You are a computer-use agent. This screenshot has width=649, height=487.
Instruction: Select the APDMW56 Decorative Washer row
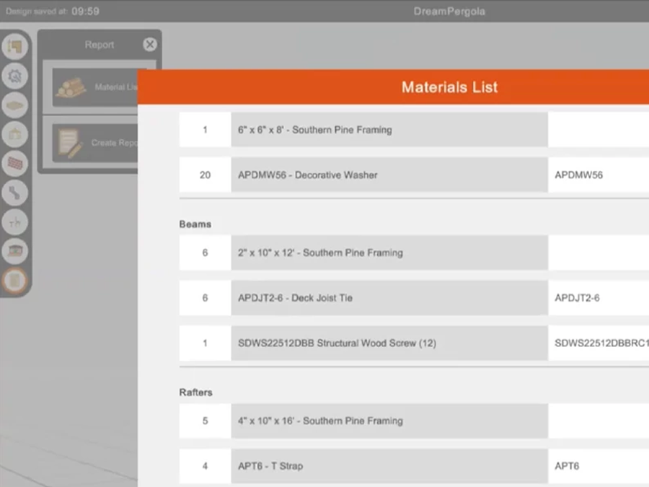pyautogui.click(x=389, y=175)
